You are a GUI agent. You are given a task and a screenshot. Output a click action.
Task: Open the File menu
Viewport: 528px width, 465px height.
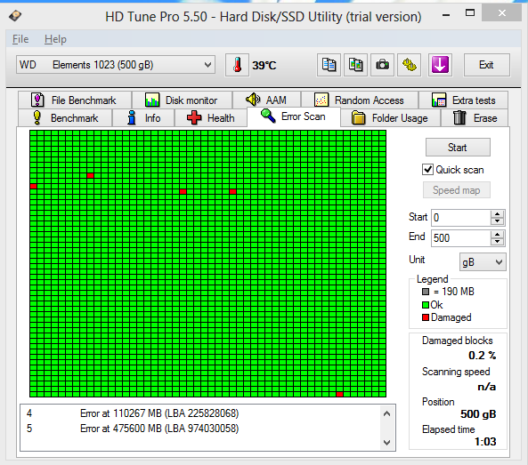[20, 39]
